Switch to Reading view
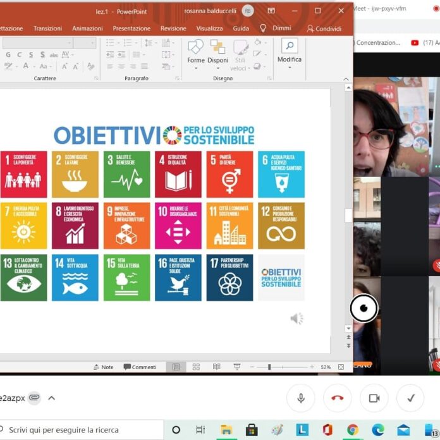 click(217, 367)
